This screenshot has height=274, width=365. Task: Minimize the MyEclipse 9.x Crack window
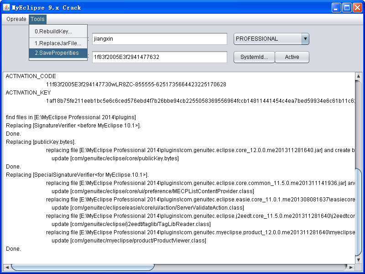(336, 8)
